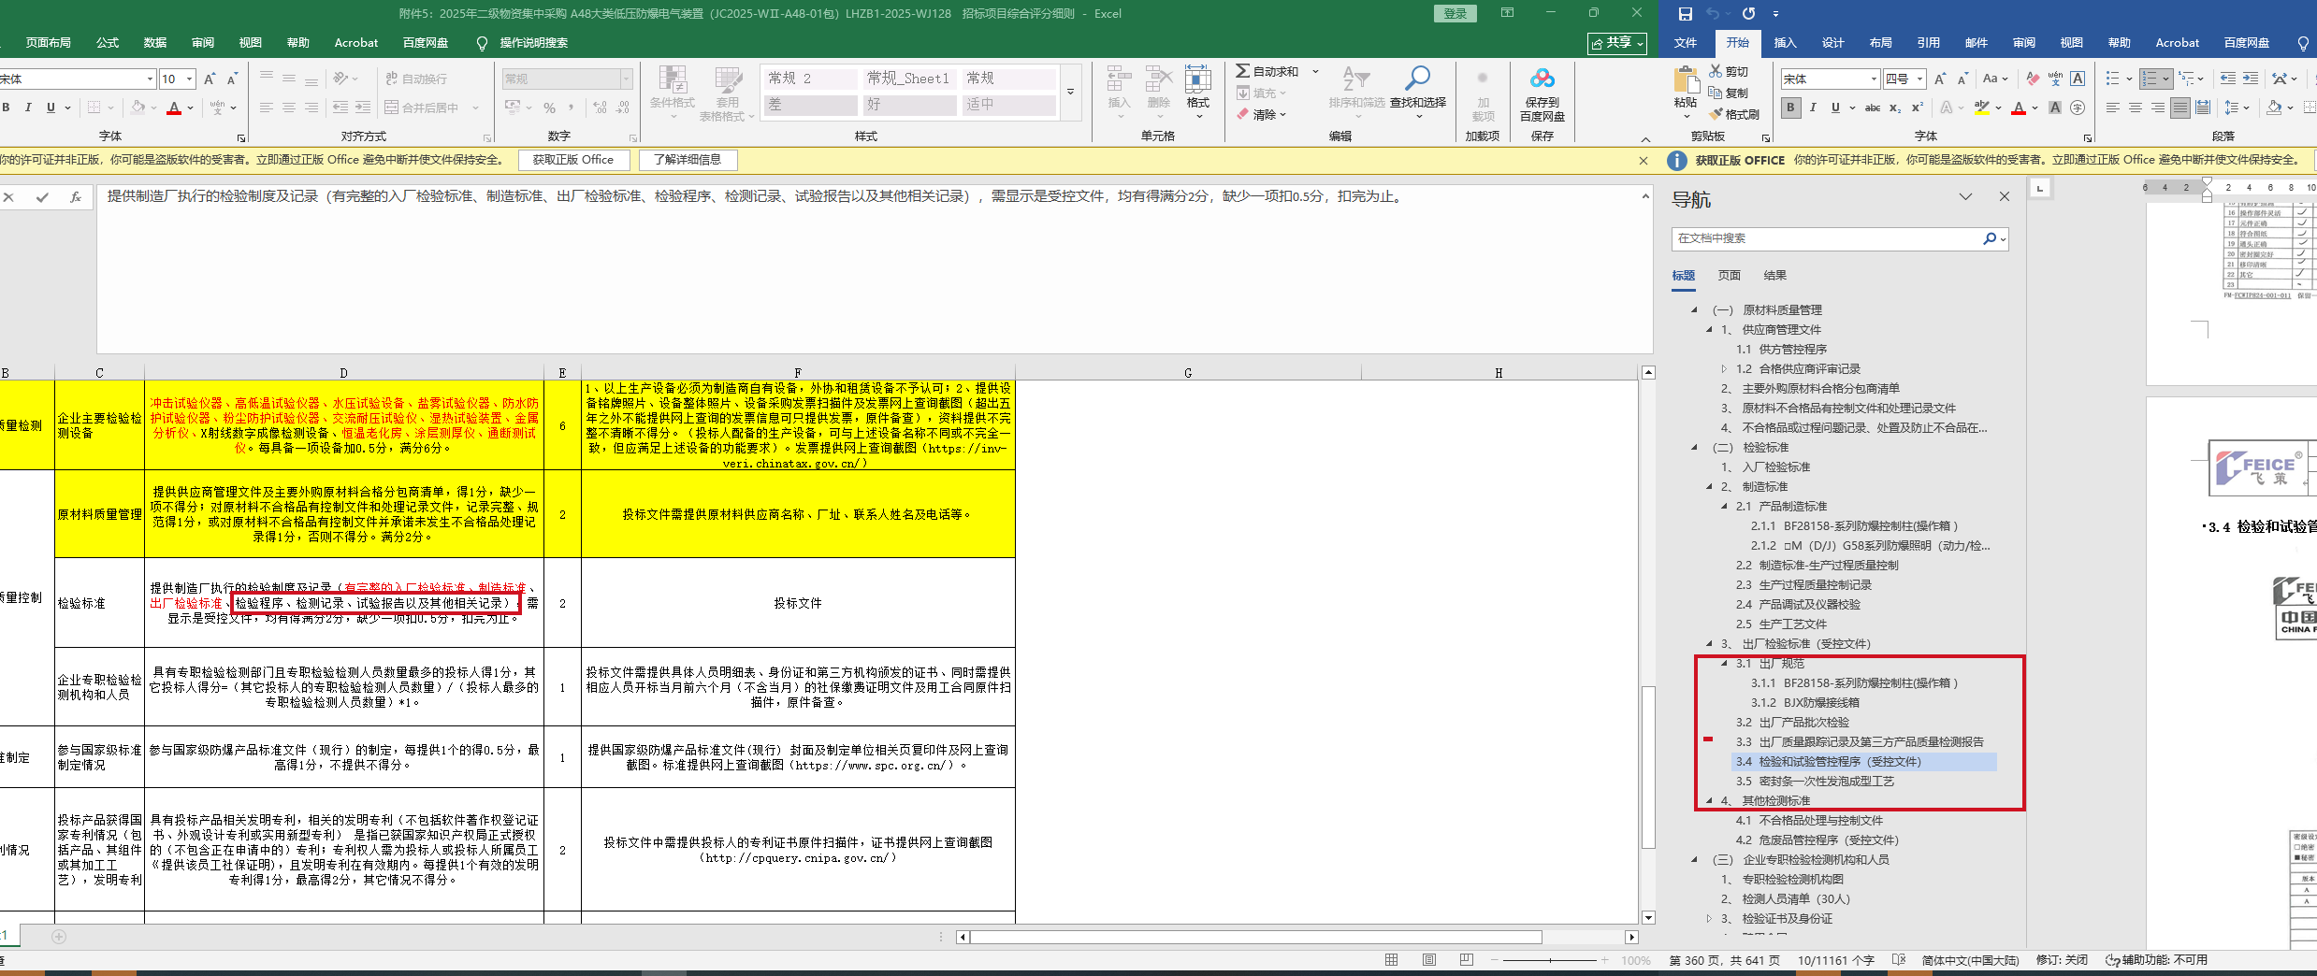
Task: Click Word's Bullets list icon
Action: [2113, 79]
